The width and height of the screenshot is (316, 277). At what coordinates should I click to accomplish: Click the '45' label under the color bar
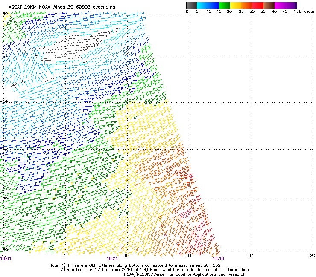tap(285, 12)
